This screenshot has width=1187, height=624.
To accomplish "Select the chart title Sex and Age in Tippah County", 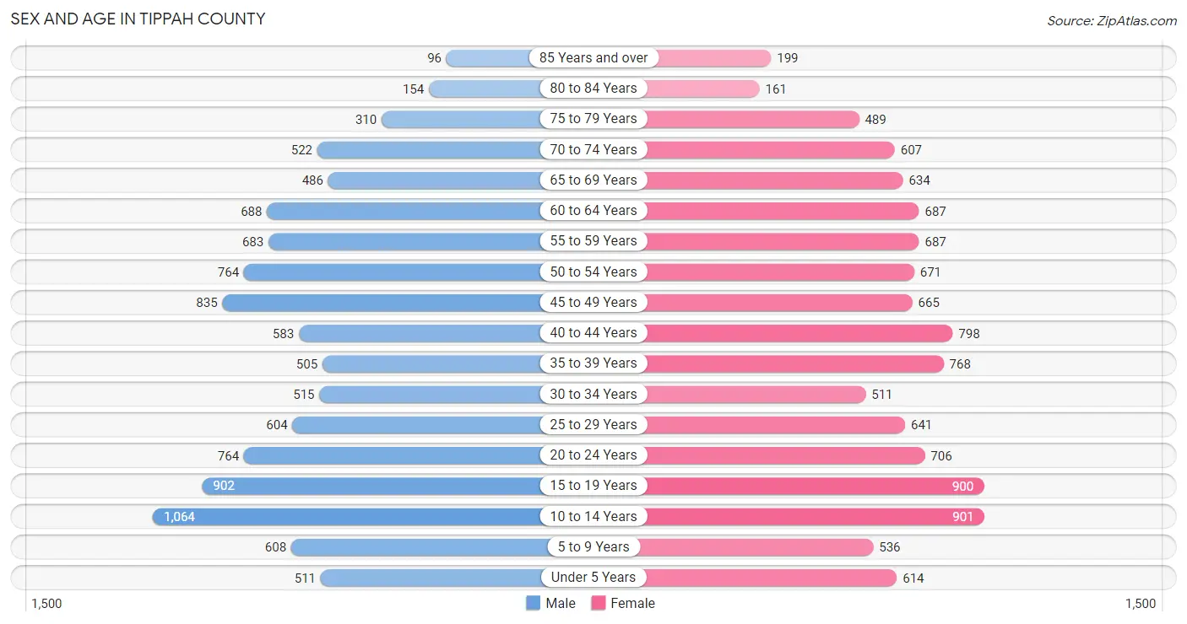I will click(x=138, y=19).
